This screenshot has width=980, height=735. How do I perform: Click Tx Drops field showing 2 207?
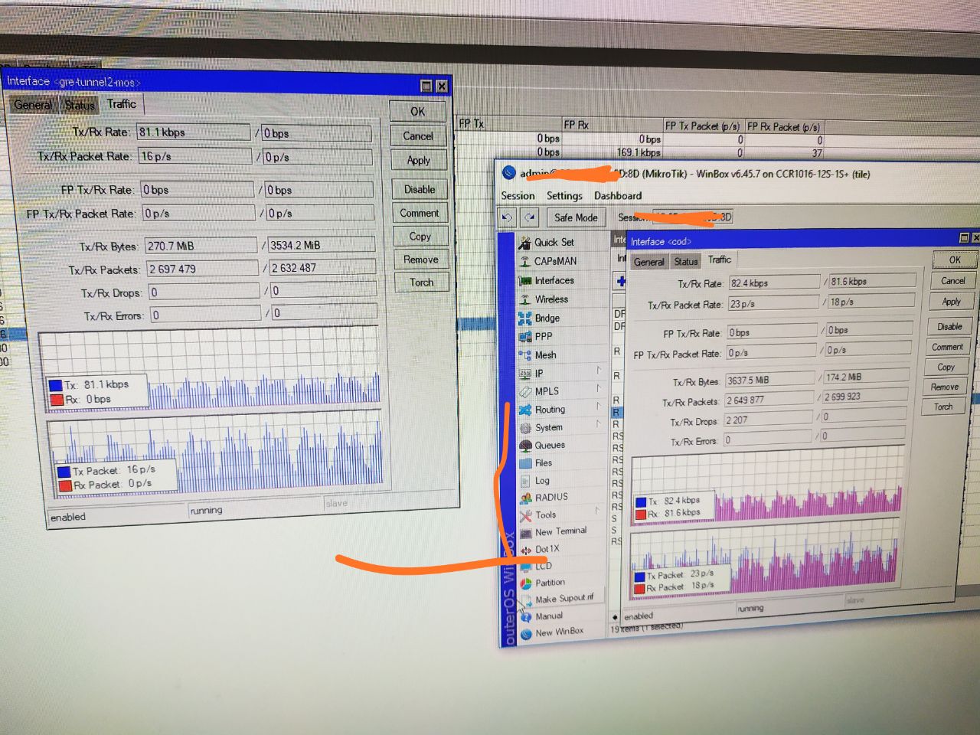point(767,420)
